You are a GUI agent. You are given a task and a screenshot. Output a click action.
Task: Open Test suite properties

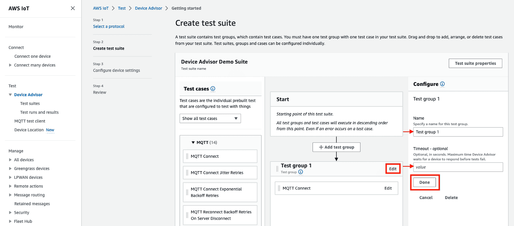click(x=475, y=63)
